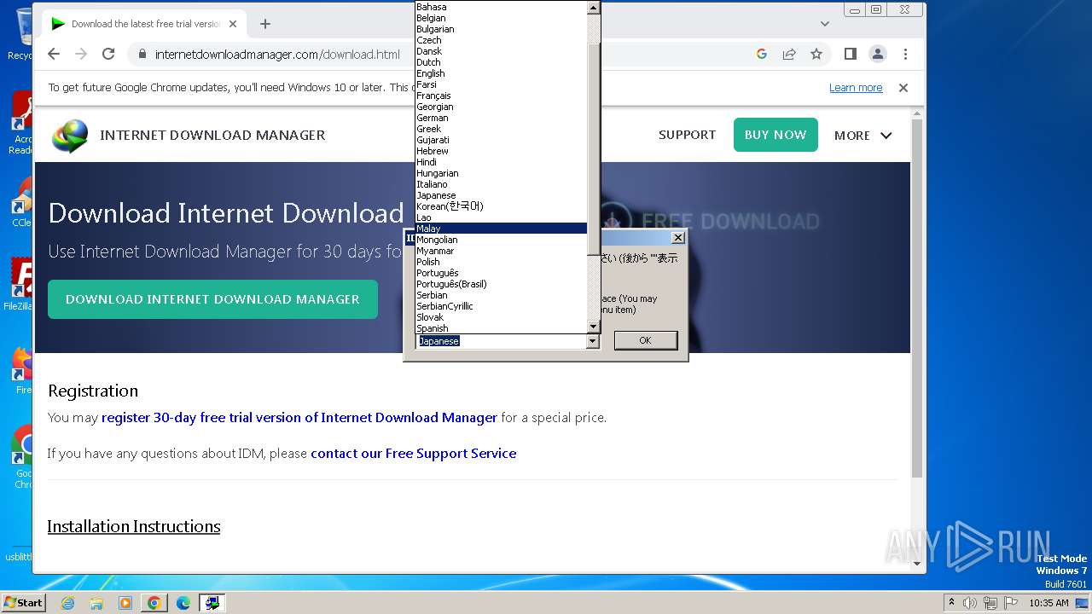
Task: Select German language option
Action: [x=502, y=118]
